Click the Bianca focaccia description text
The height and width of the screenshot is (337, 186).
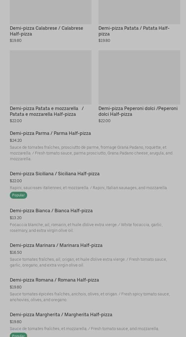pos(86,228)
